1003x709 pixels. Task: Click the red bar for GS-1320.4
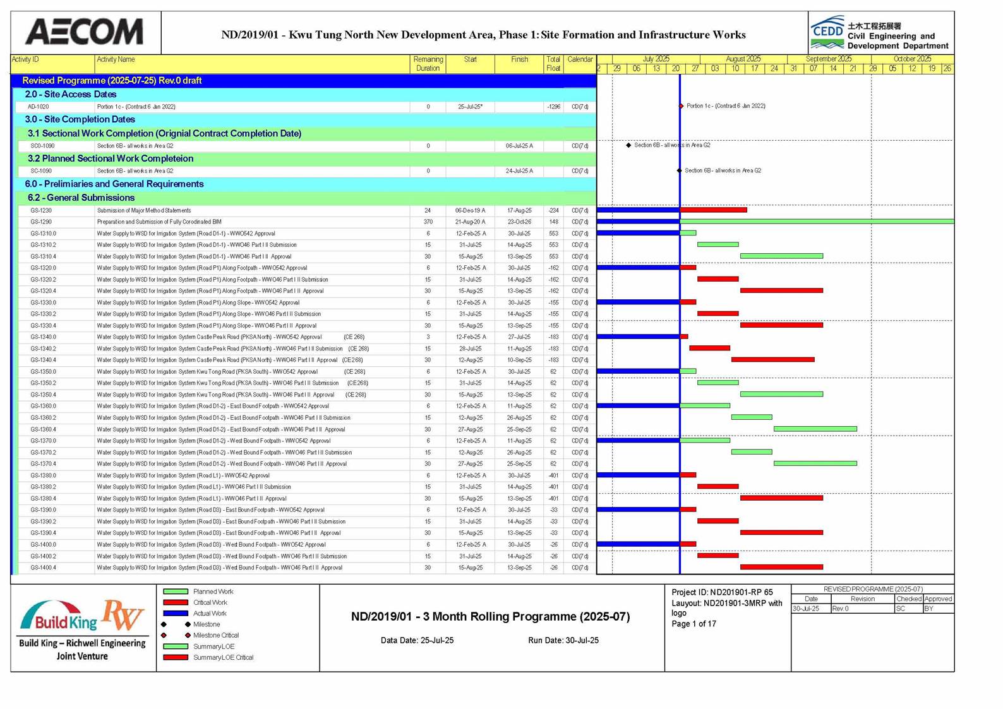tap(781, 290)
